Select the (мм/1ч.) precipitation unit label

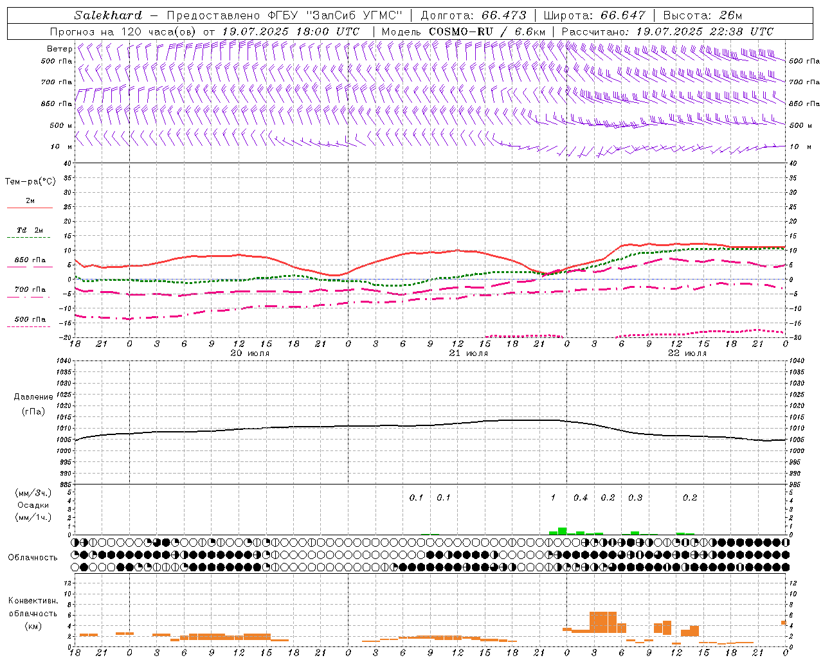pyautogui.click(x=33, y=517)
